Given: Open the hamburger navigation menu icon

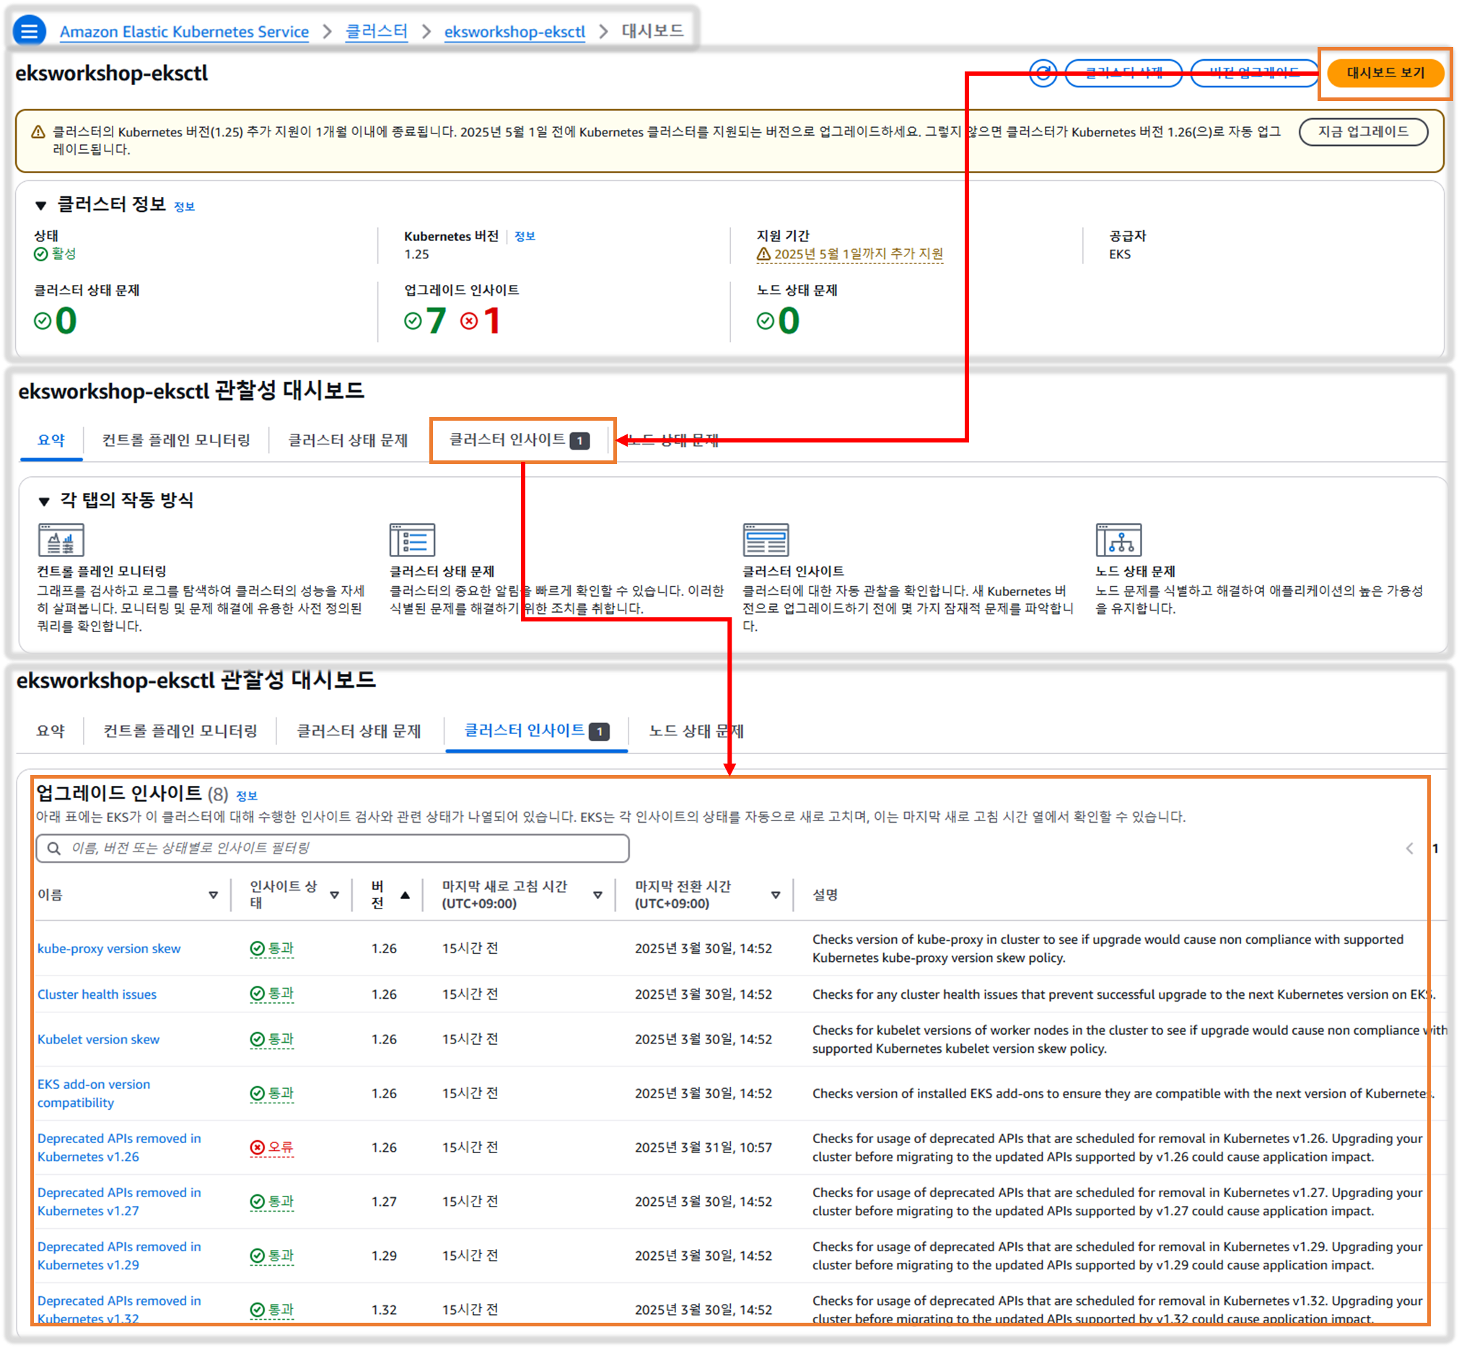Looking at the screenshot, I should click(29, 31).
